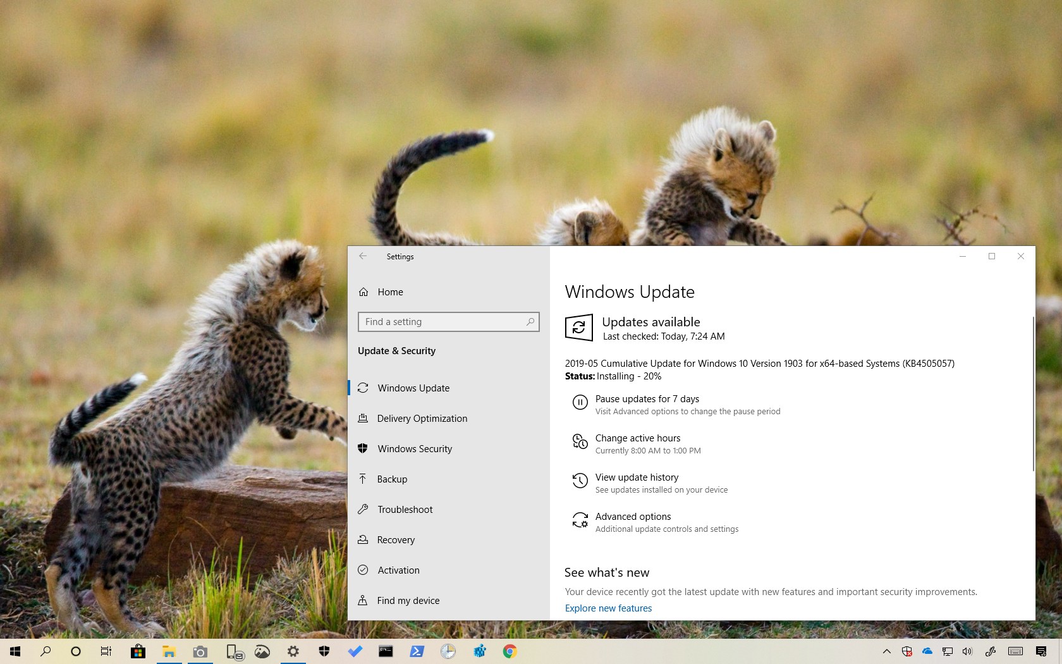Click the Update & Security heading

(396, 351)
